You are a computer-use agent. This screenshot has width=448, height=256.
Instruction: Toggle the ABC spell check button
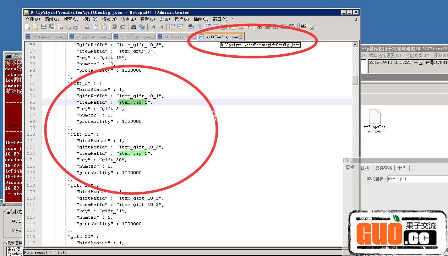(303, 27)
